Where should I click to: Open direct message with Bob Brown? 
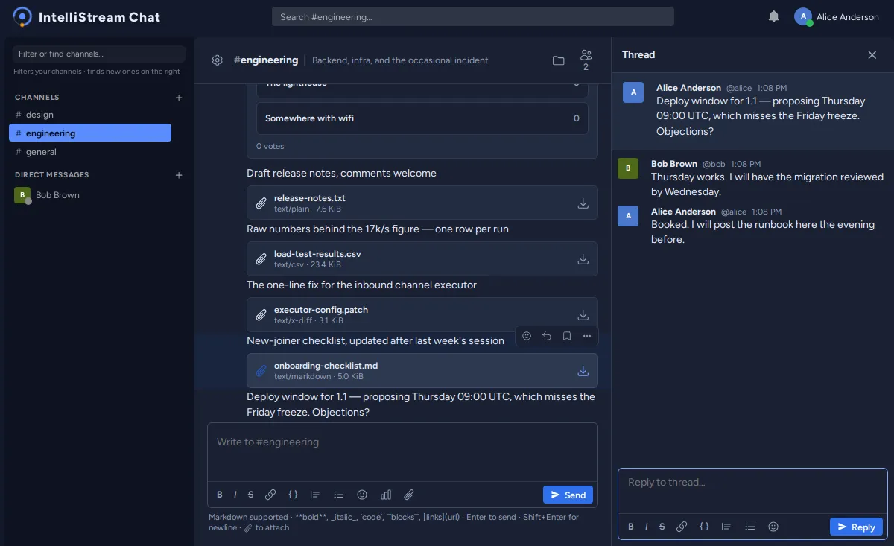coord(90,195)
